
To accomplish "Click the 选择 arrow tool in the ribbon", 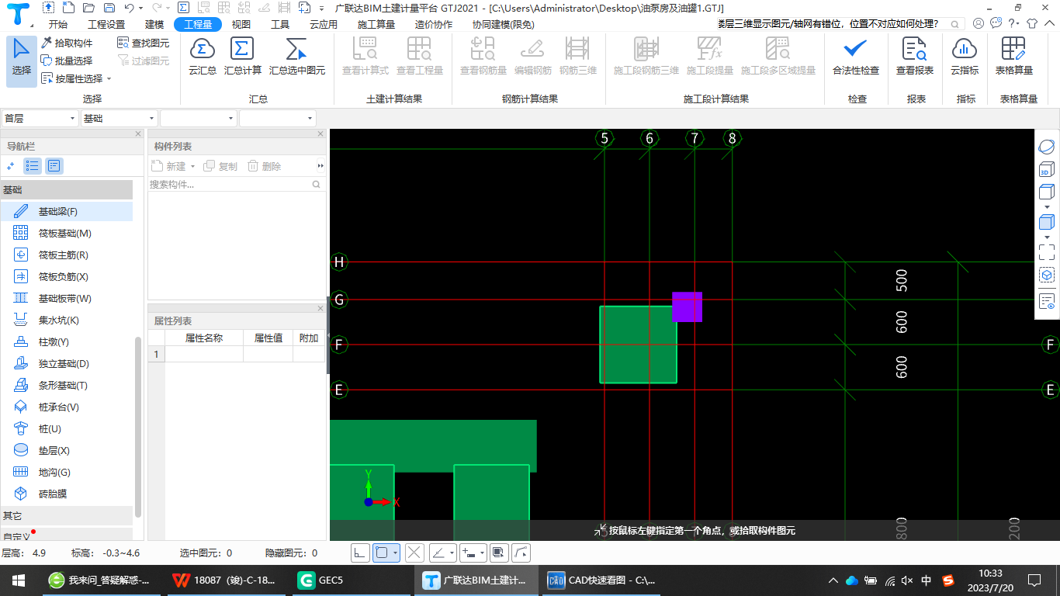I will (22, 61).
